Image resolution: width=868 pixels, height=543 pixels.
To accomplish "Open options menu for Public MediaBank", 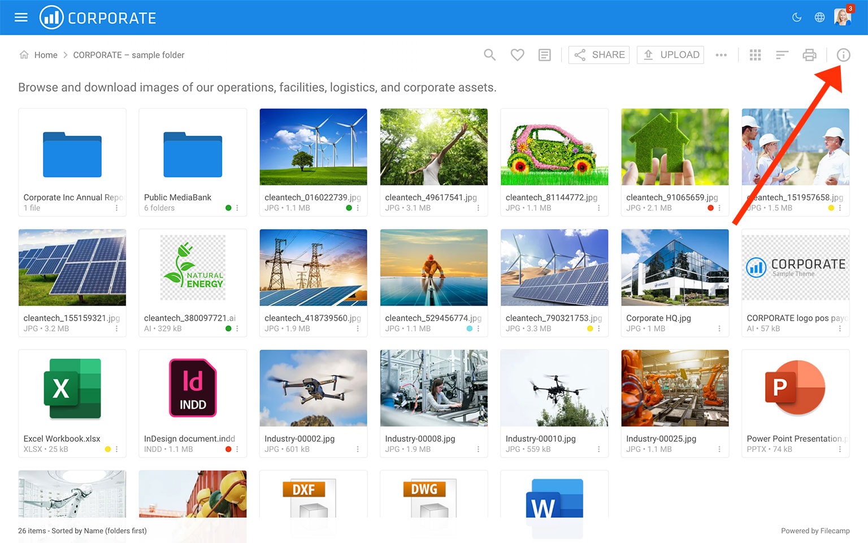I will click(x=237, y=208).
